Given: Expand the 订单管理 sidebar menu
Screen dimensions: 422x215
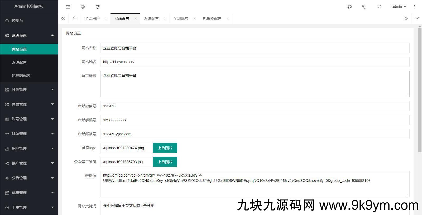Looking at the screenshot, I should coord(29,134).
